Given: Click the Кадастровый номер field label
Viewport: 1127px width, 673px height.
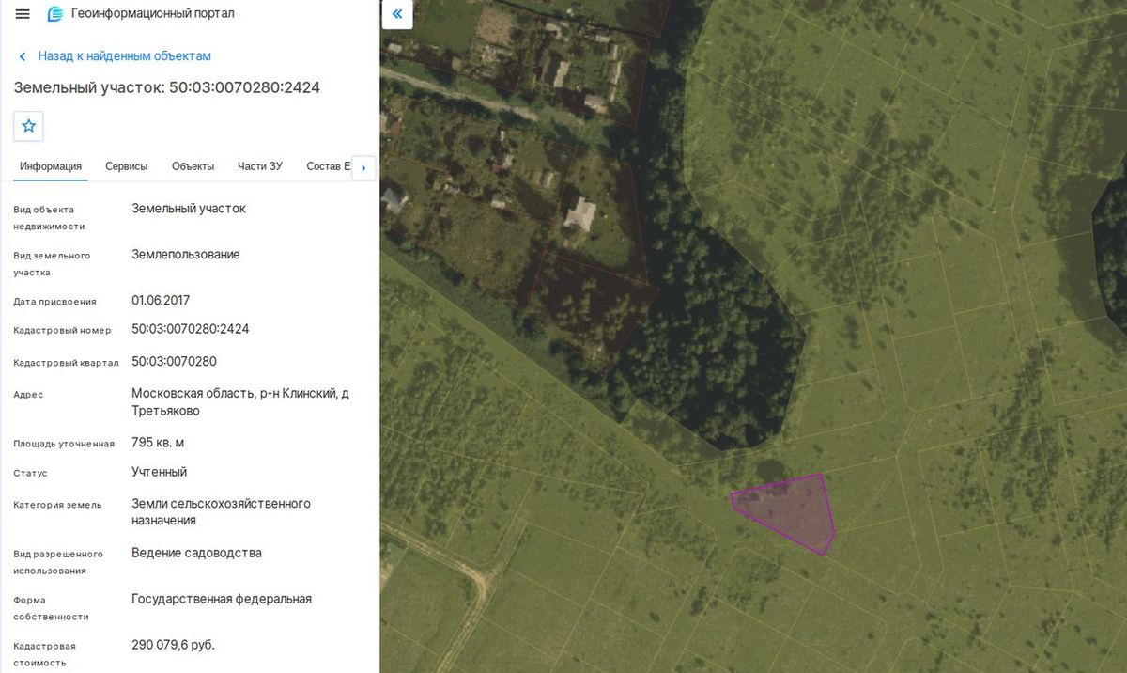Looking at the screenshot, I should point(62,331).
